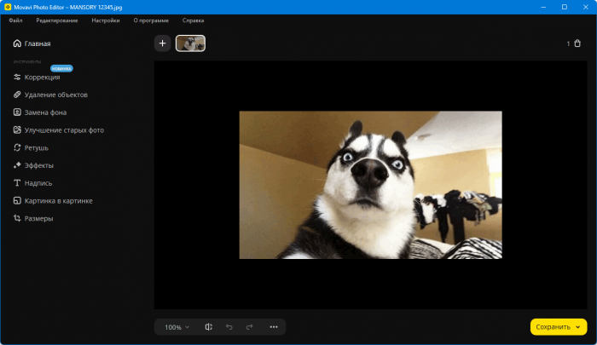This screenshot has height=345, width=597.
Task: Open the Файл menu
Action: pos(15,20)
